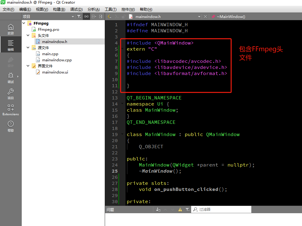Click the mainwindow.h file icon in editor toolbar
The width and height of the screenshot is (302, 226).
[131, 17]
